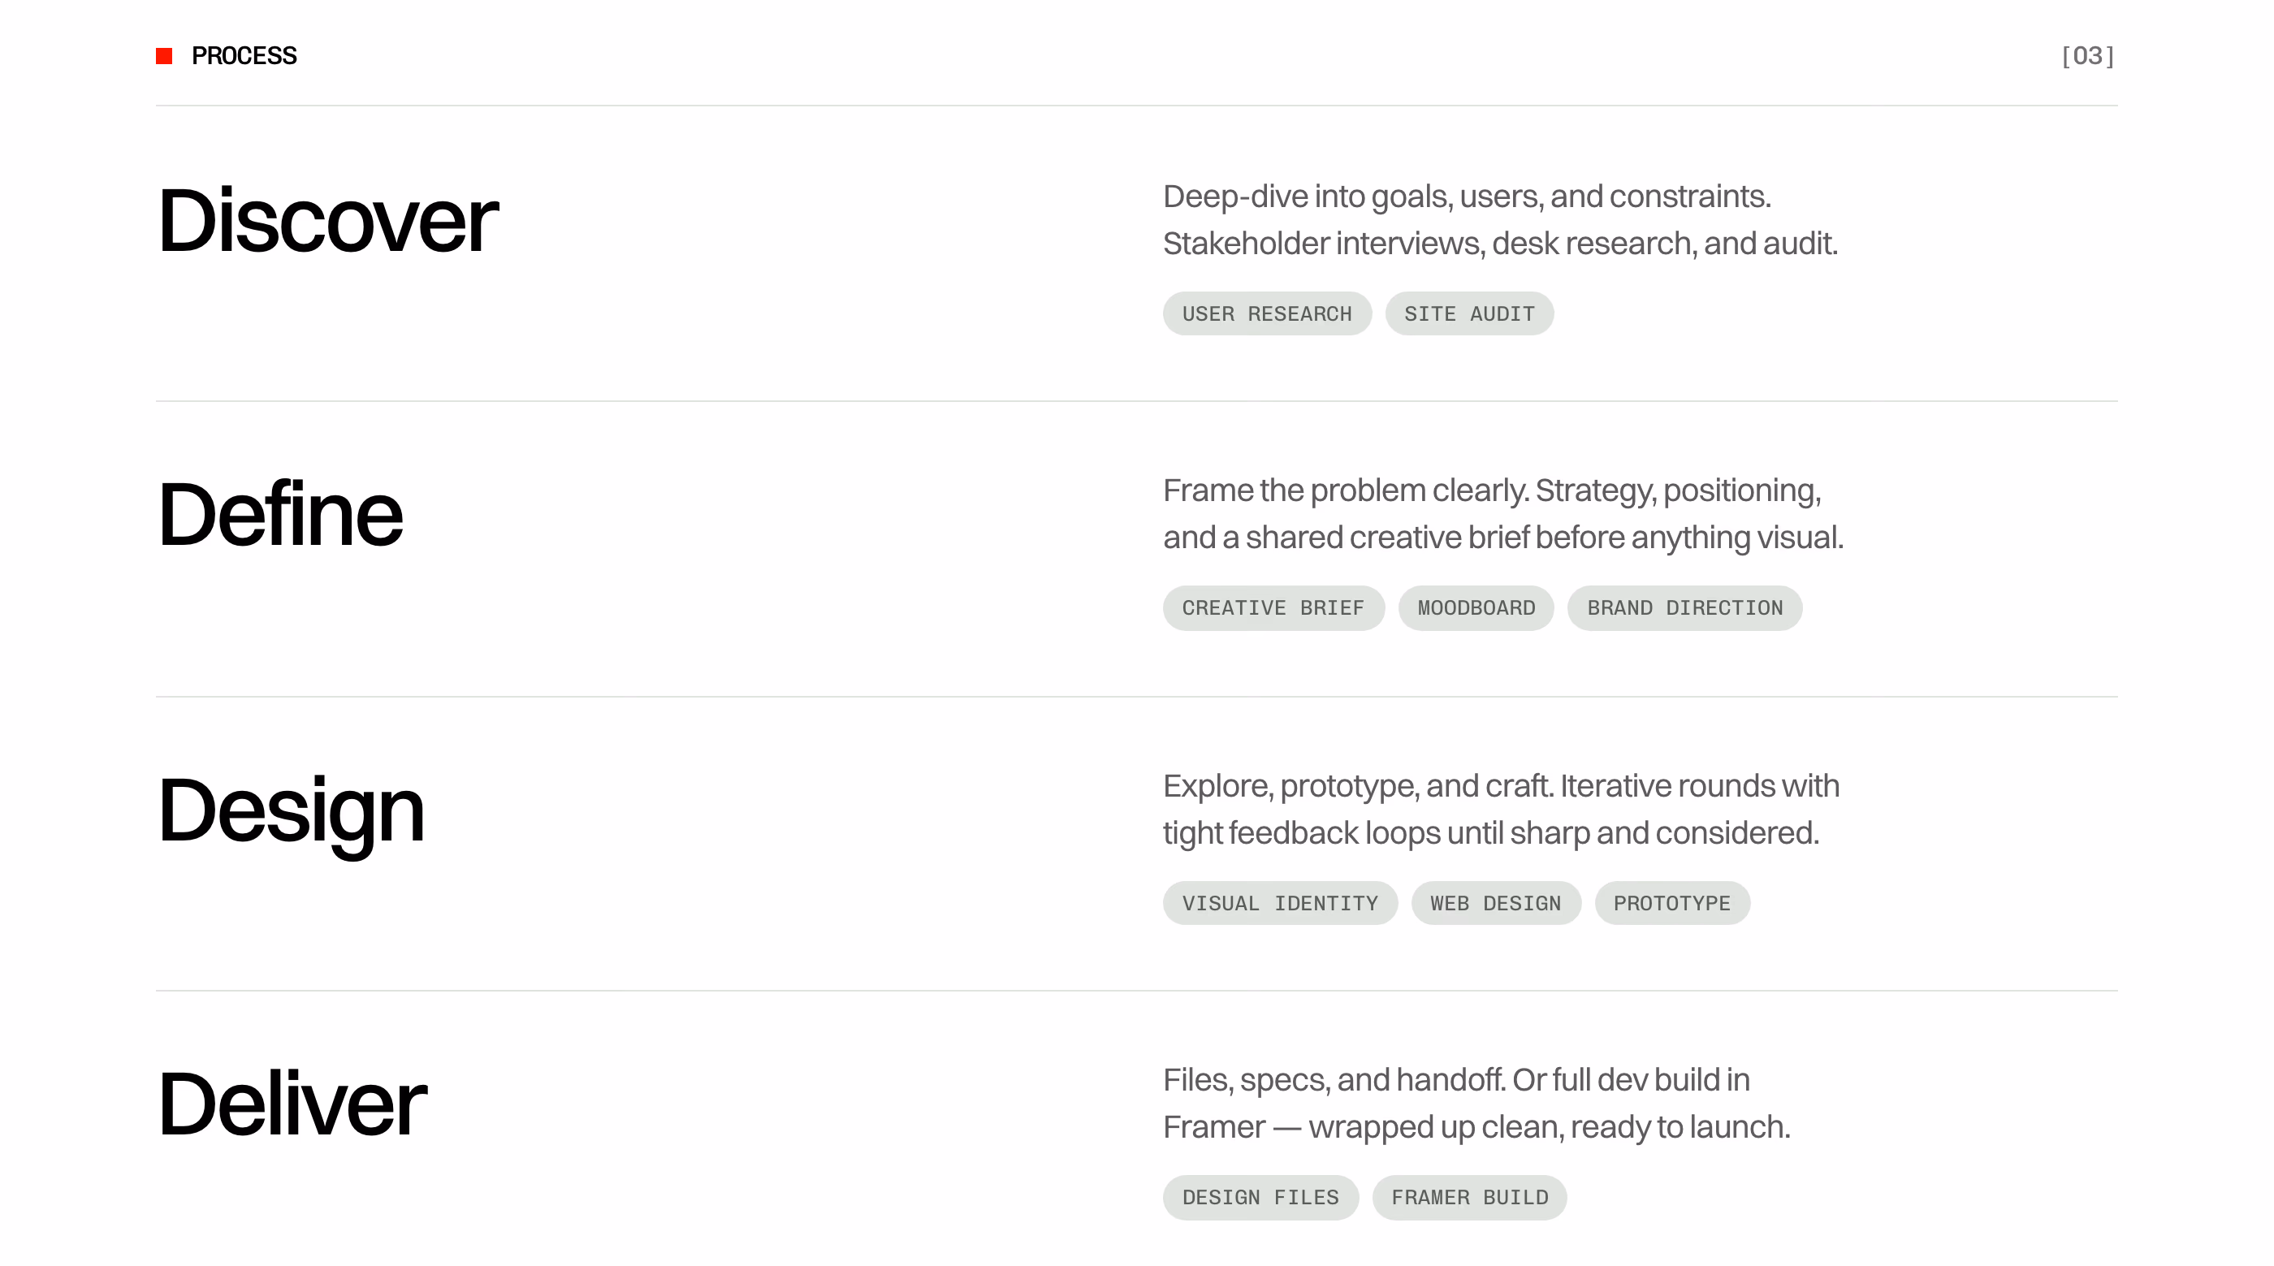2274x1266 pixels.
Task: Select the USER RESEARCH tag
Action: coord(1267,313)
